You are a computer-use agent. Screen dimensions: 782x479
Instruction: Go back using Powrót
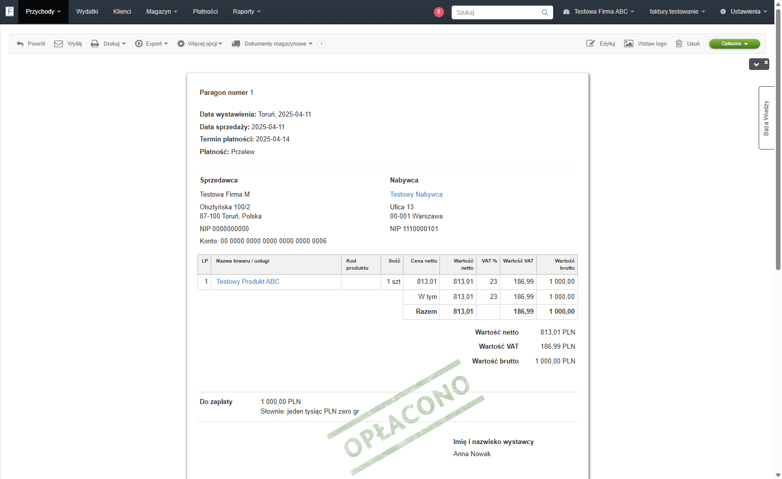point(31,44)
